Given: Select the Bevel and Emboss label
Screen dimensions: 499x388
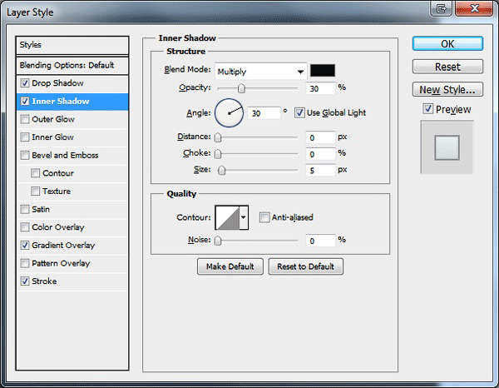Looking at the screenshot, I should pyautogui.click(x=65, y=156).
